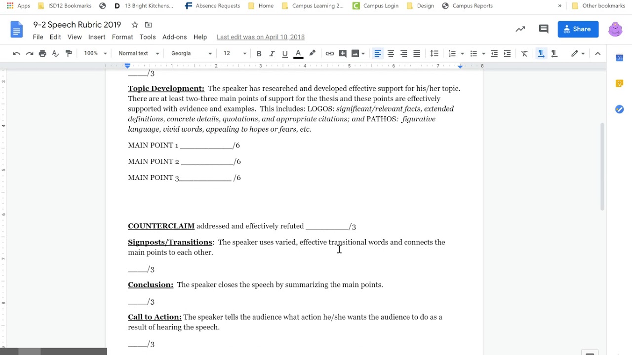Click the right indent marker on the ruler

tap(460, 66)
